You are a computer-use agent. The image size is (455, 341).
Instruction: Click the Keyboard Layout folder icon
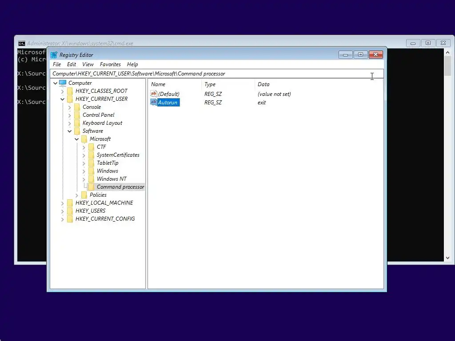point(77,123)
